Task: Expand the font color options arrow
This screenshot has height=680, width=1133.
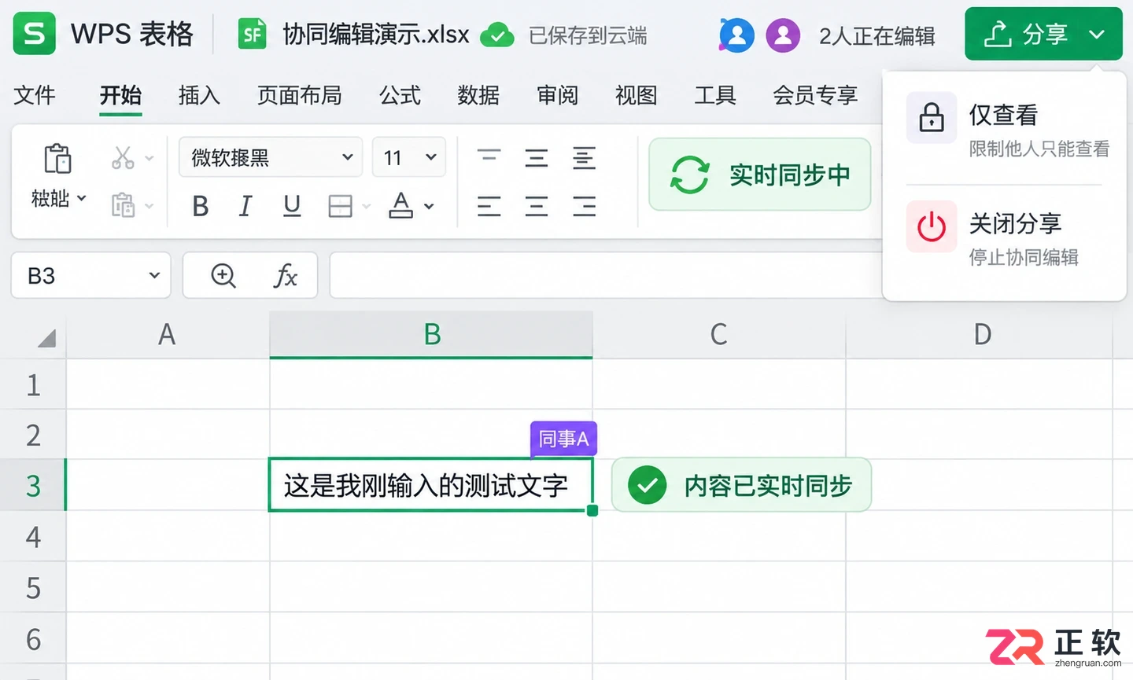Action: coord(429,207)
